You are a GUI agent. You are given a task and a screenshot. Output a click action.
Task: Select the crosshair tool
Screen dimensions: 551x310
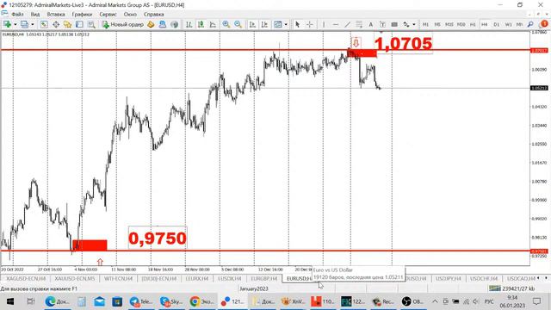coord(310,24)
